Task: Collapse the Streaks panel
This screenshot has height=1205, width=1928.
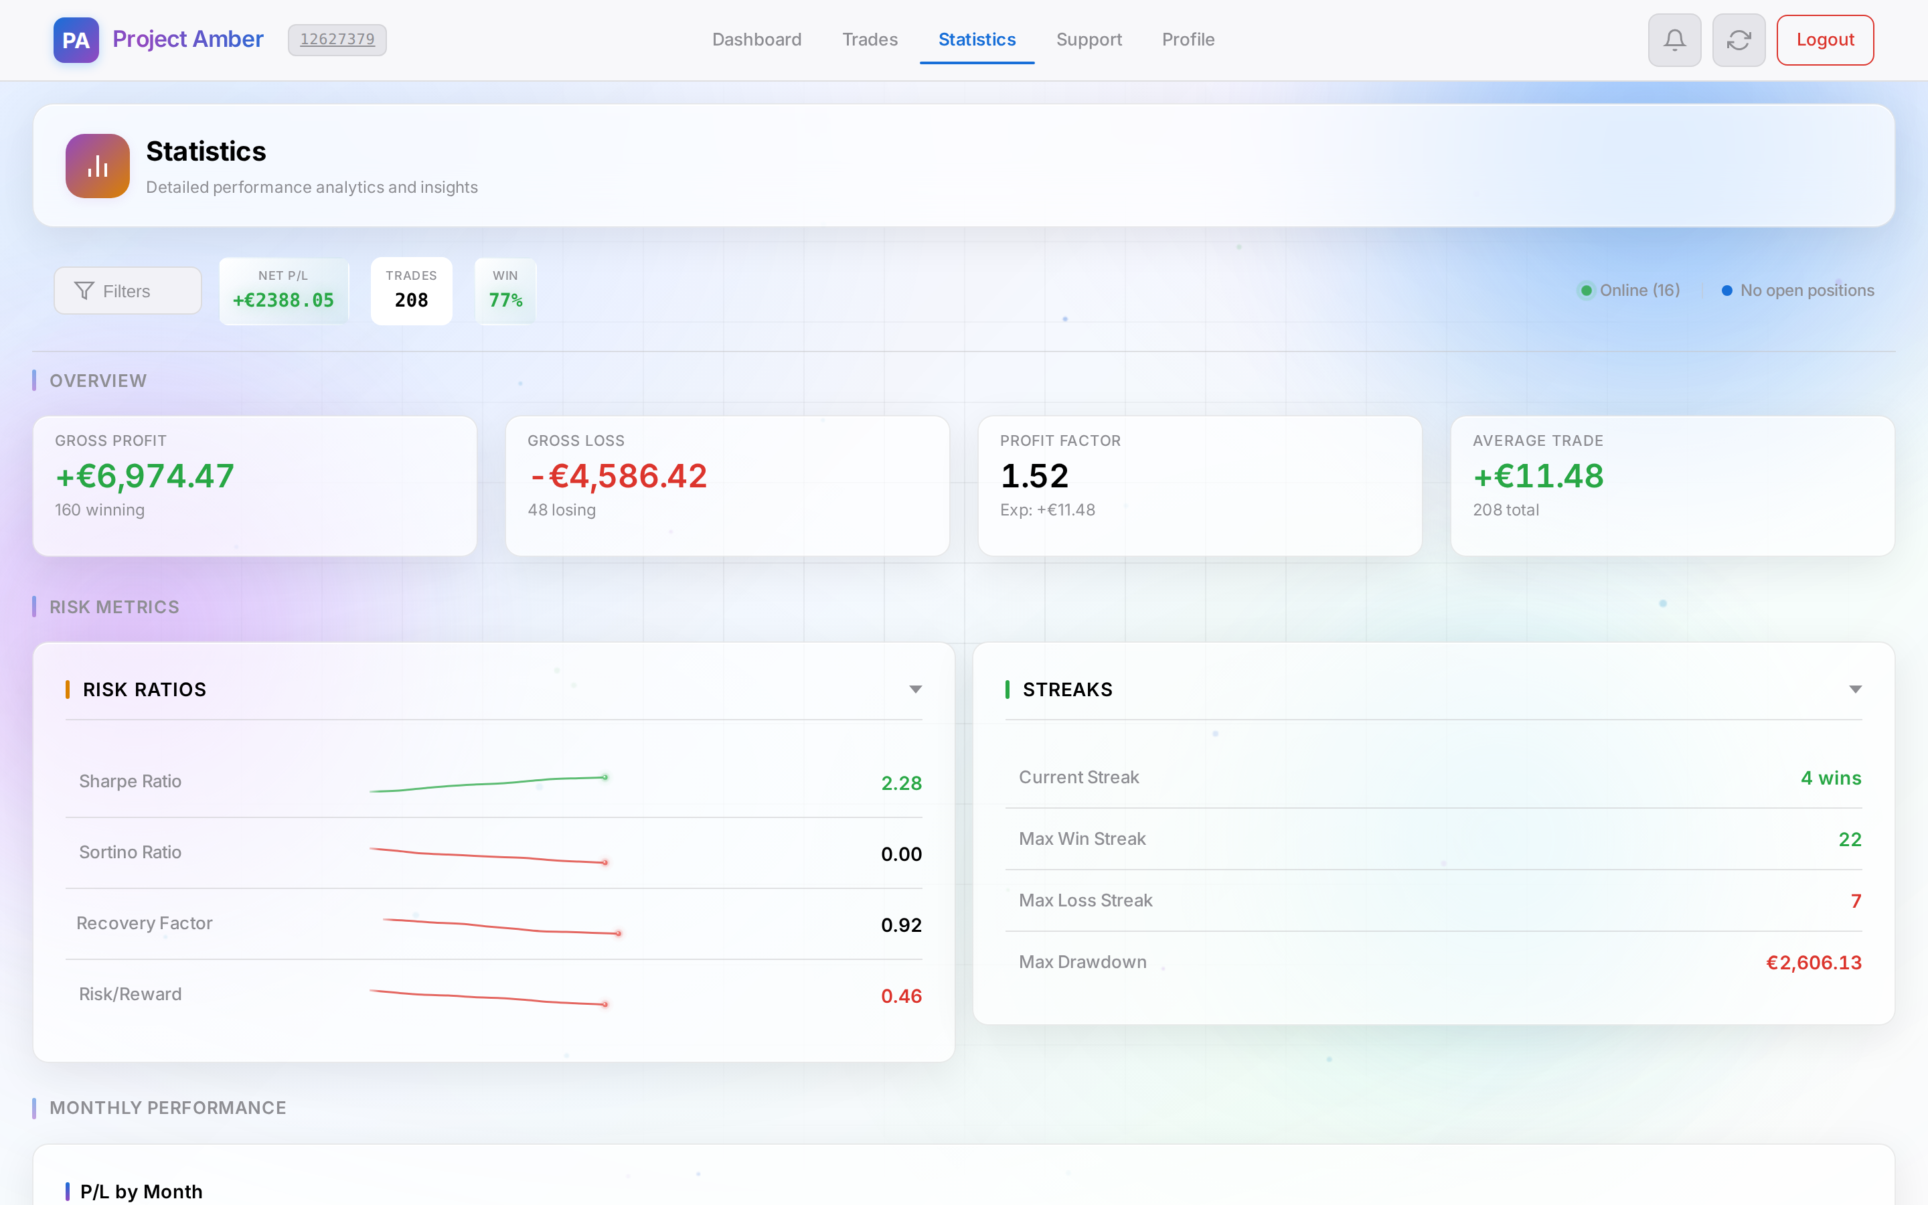Action: (x=1856, y=689)
